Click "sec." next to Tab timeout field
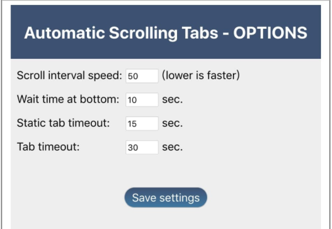Viewport: 332px width, 229px height. (172, 147)
